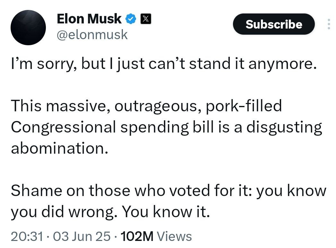This screenshot has width=336, height=248.
Task: Click the Views label
Action: (175, 237)
